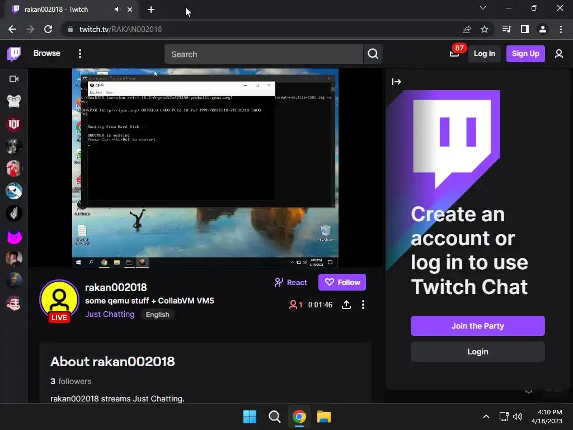573x430 pixels.
Task: Open the Chrome three-dot menu
Action: coord(561,29)
